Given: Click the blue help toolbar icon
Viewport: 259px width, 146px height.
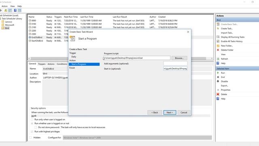Looking at the screenshot, I should [15, 11].
